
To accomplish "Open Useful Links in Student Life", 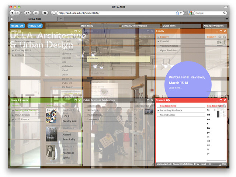I will [x=167, y=115].
